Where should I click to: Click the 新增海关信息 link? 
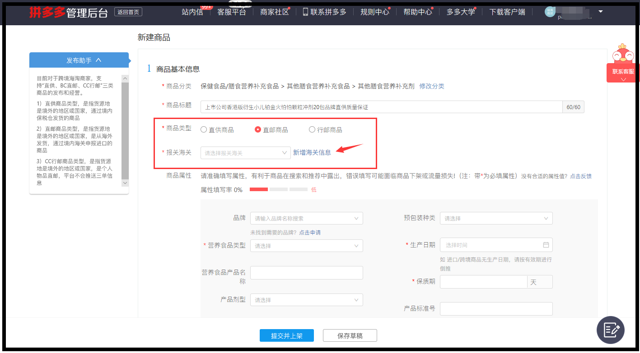tap(312, 152)
